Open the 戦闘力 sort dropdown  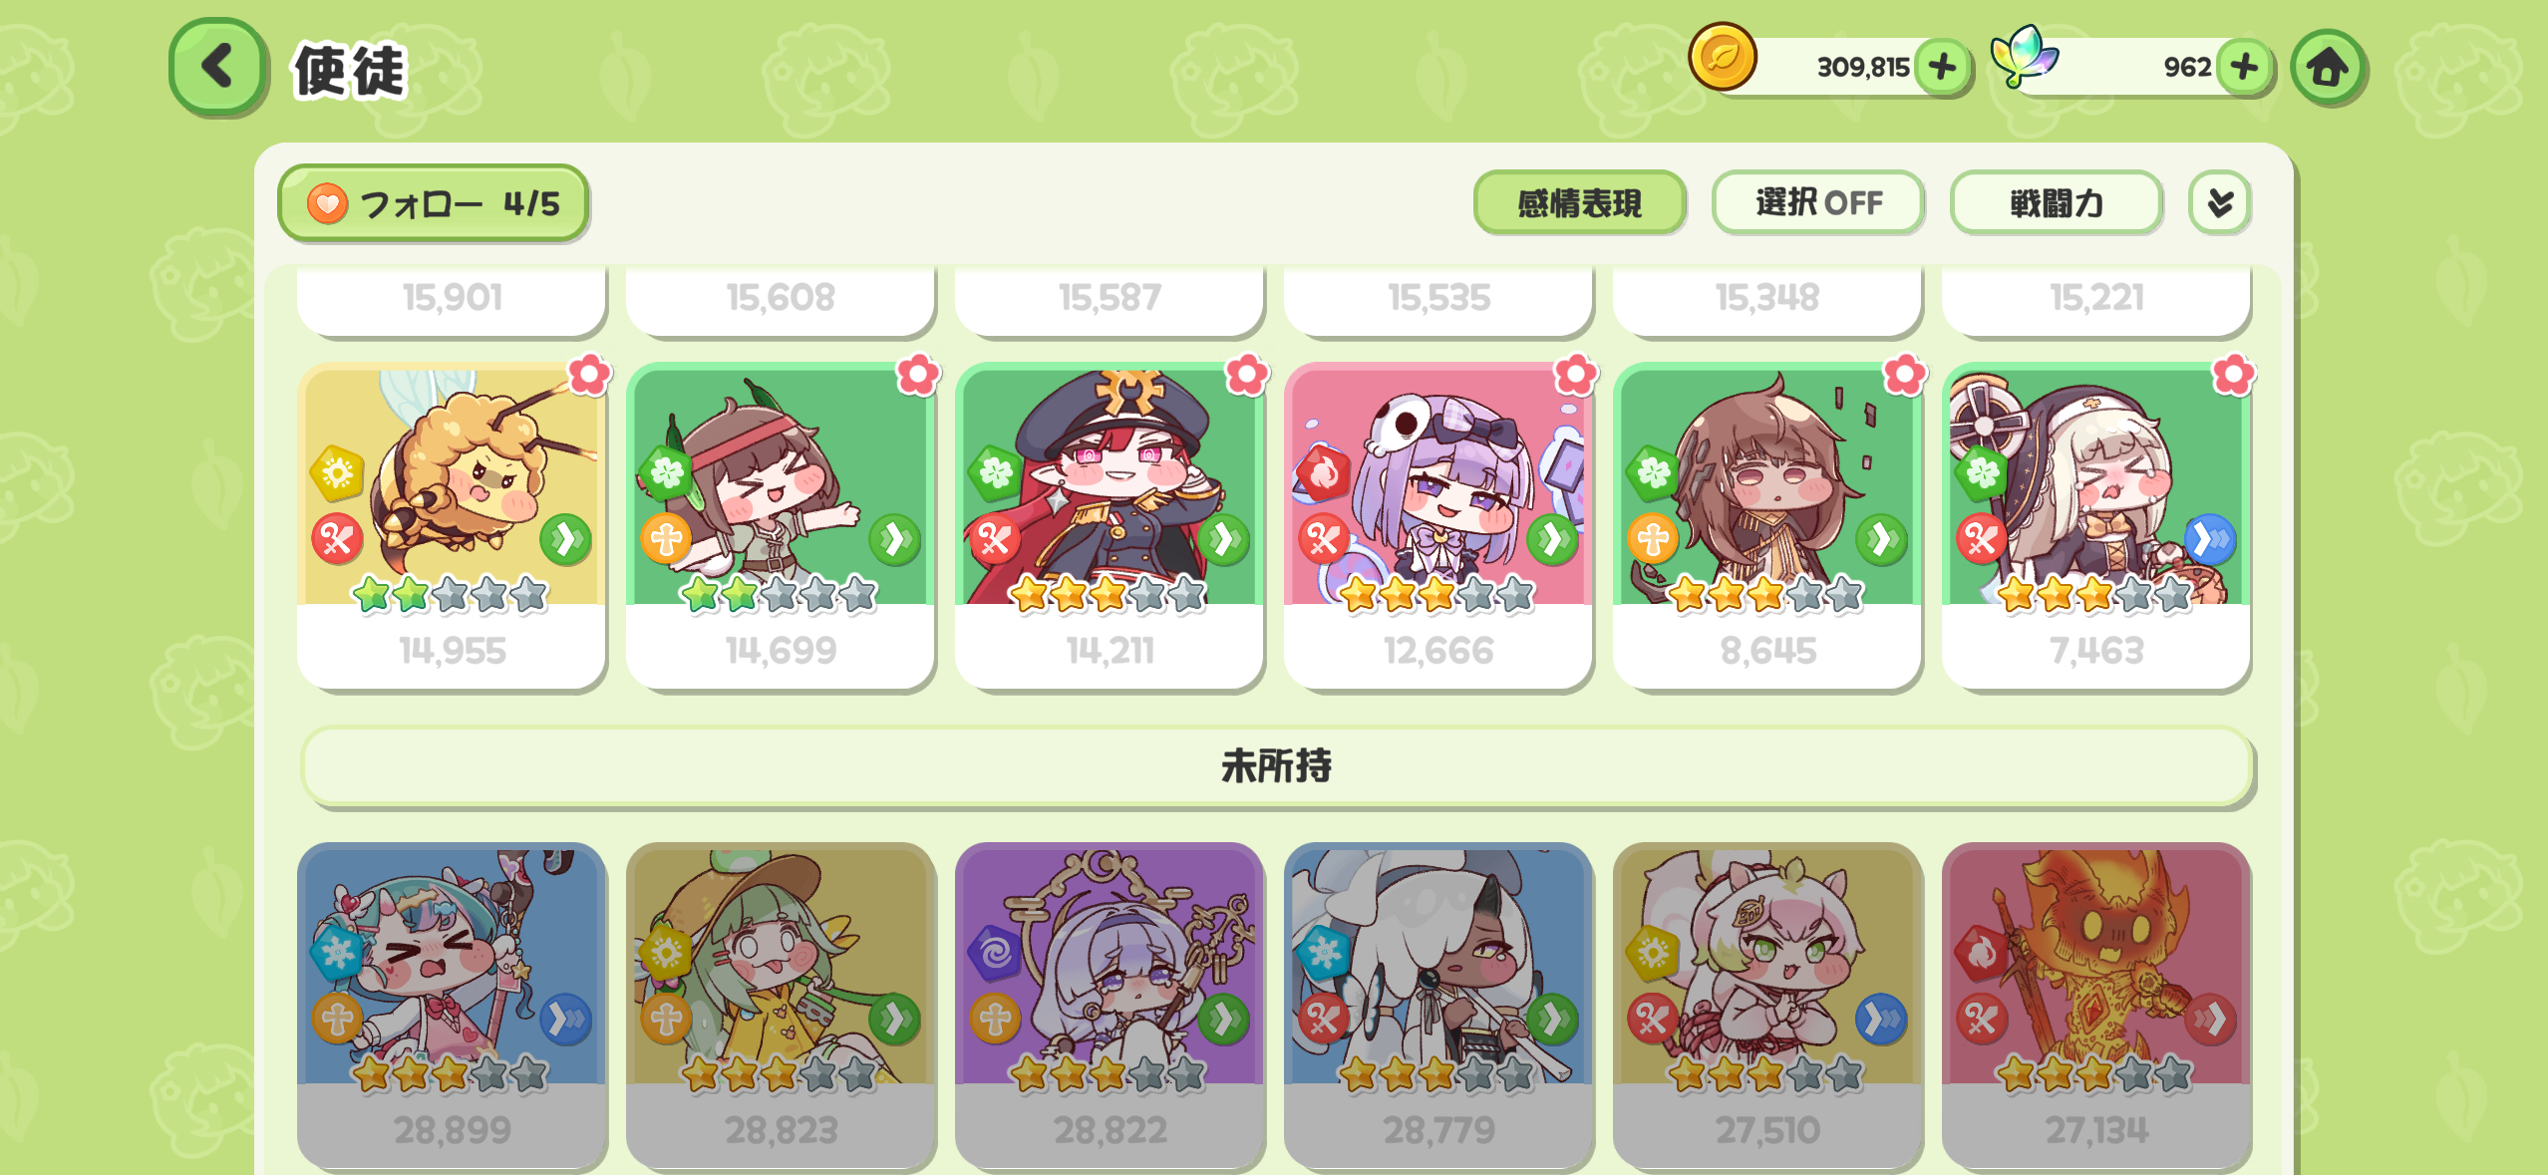click(x=2057, y=203)
